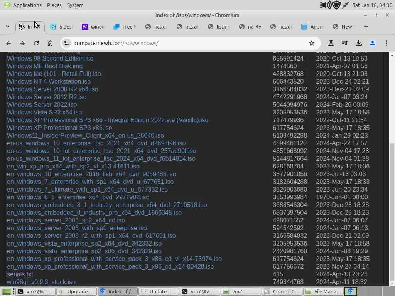Open en-us_windows_11_iot_enterprise_ltsc_2024 iso link
The height and width of the screenshot is (296, 395).
(x=101, y=158)
